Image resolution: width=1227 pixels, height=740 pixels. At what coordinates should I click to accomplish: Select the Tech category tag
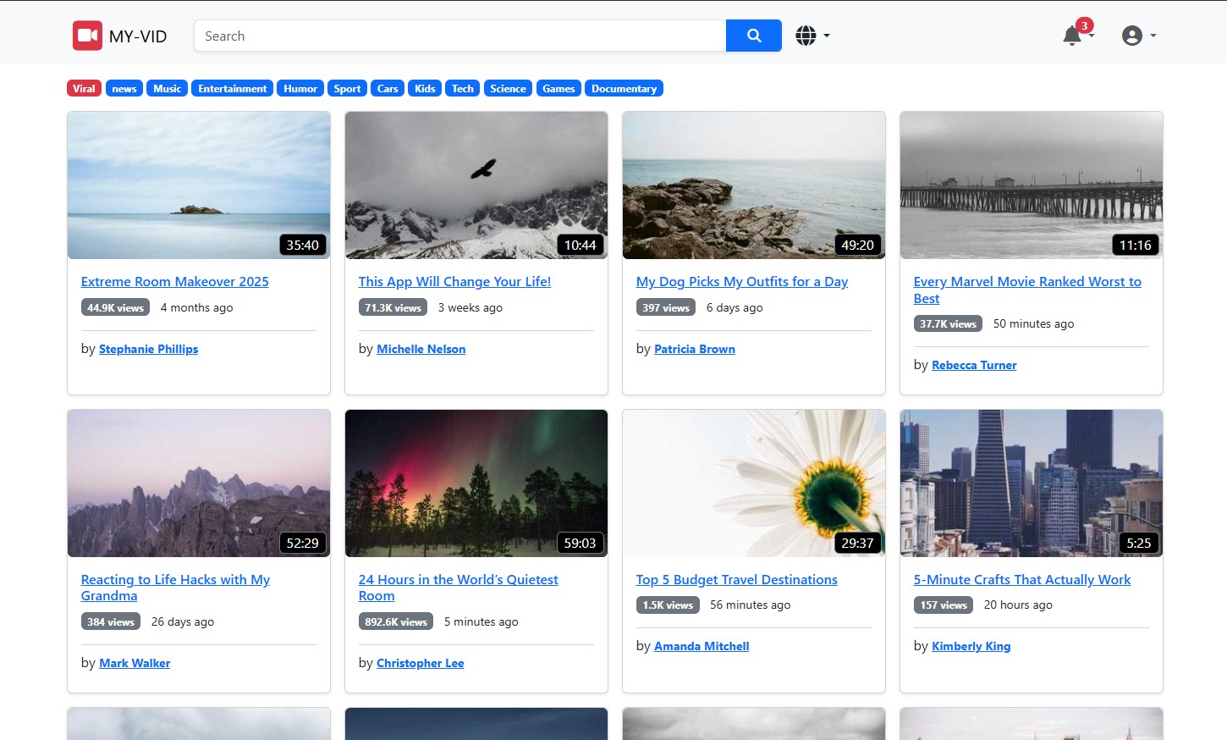(463, 88)
